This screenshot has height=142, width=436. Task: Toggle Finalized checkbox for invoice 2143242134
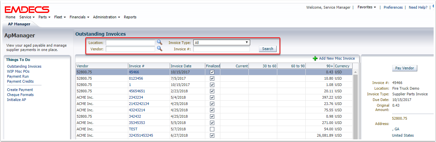[212, 104]
